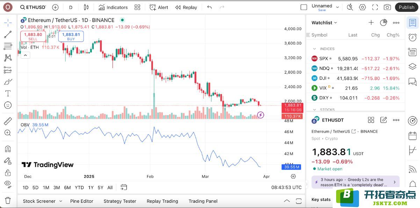Toggle hide all drawings eye icon
420x208 pixels.
8,184
